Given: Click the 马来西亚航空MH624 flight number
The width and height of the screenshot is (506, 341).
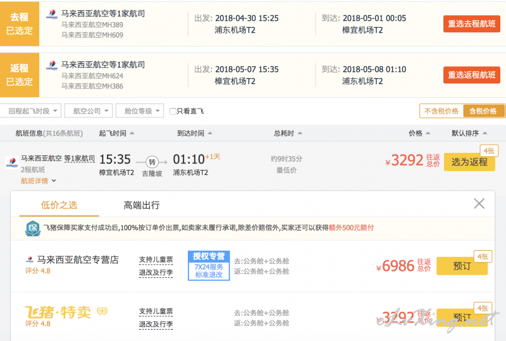Looking at the screenshot, I should click(x=92, y=76).
